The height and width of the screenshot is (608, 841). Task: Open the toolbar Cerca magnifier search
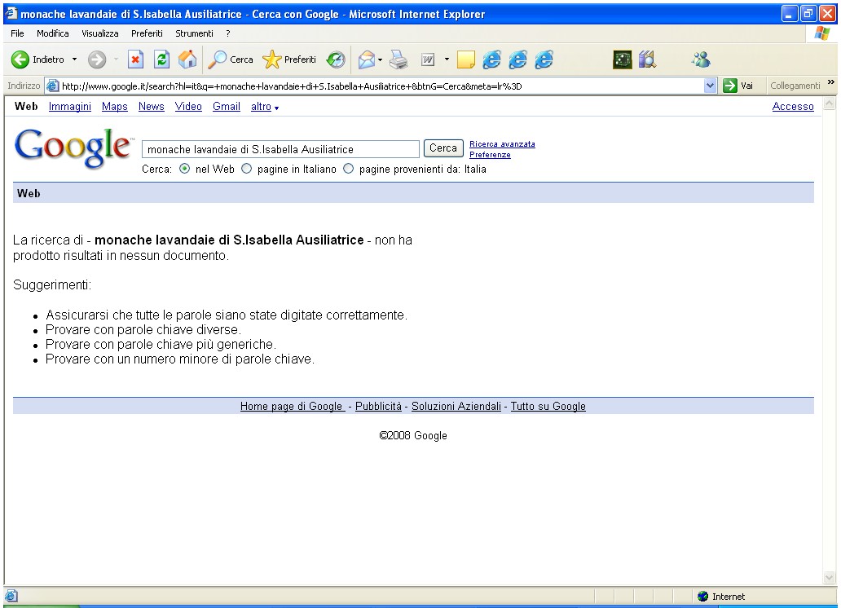[231, 59]
